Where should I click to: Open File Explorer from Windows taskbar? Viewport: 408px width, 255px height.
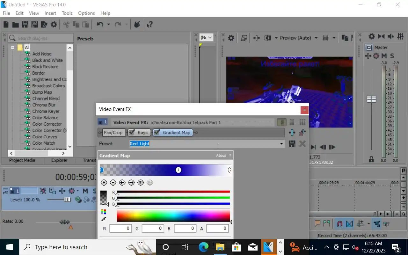[x=220, y=247]
